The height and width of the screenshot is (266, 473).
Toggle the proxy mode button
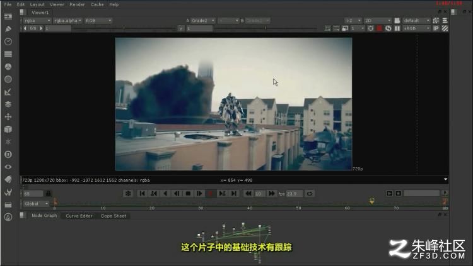[345, 28]
